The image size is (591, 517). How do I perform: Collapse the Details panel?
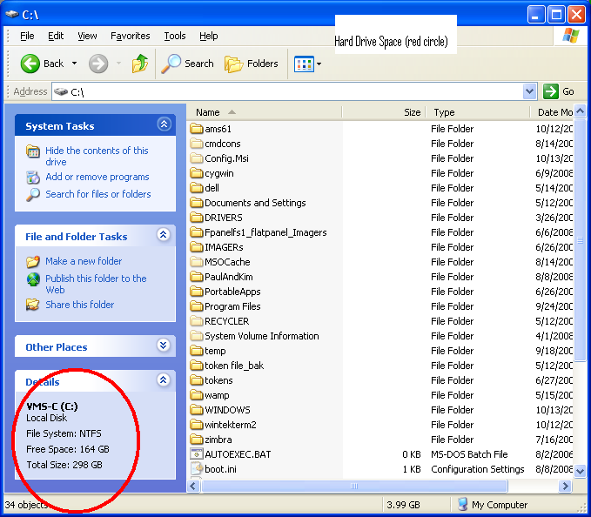click(164, 379)
